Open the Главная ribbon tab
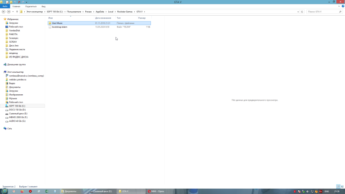345x194 pixels. click(x=16, y=6)
